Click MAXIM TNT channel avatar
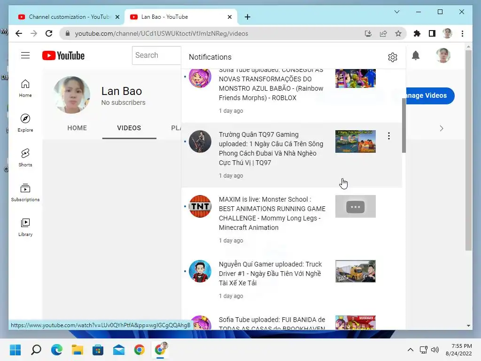 click(x=200, y=206)
